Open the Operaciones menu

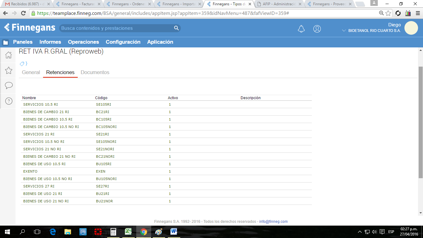[x=83, y=42]
